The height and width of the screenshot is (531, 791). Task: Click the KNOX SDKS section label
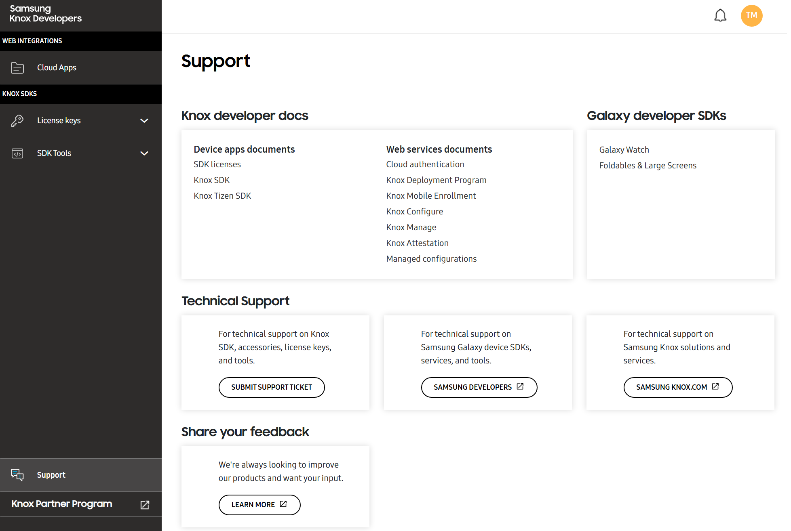pyautogui.click(x=19, y=94)
